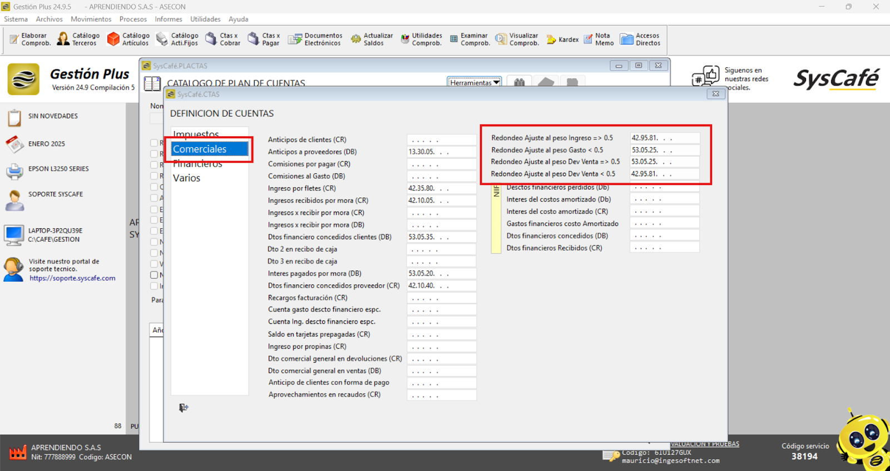
Task: Click Redondeo Ajuste al peso Ingreso field
Action: coord(664,138)
